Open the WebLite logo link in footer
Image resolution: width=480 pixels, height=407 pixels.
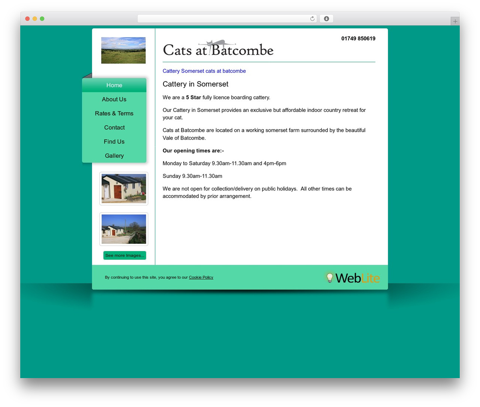[352, 277]
